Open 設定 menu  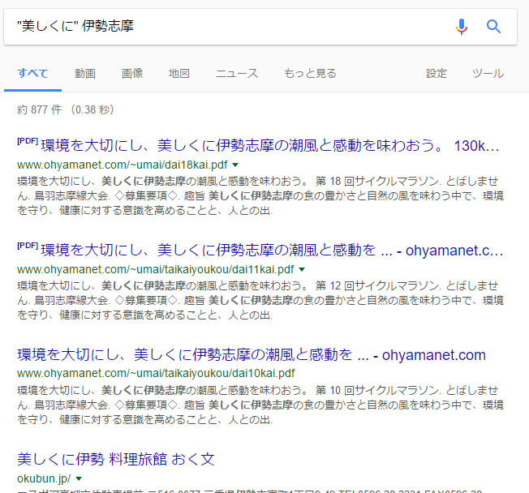pyautogui.click(x=437, y=74)
